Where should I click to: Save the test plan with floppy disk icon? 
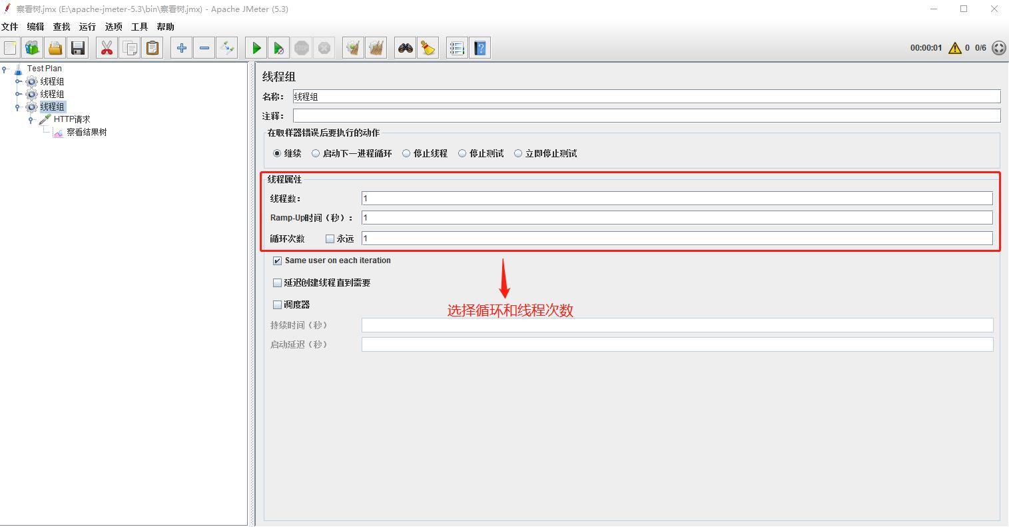[x=78, y=48]
